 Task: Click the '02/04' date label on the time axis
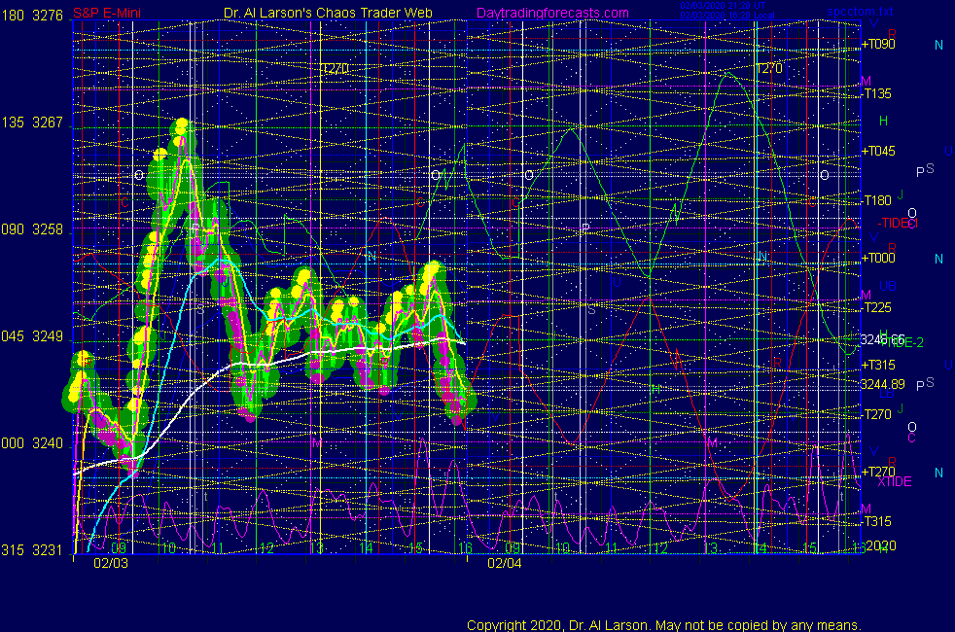(505, 563)
